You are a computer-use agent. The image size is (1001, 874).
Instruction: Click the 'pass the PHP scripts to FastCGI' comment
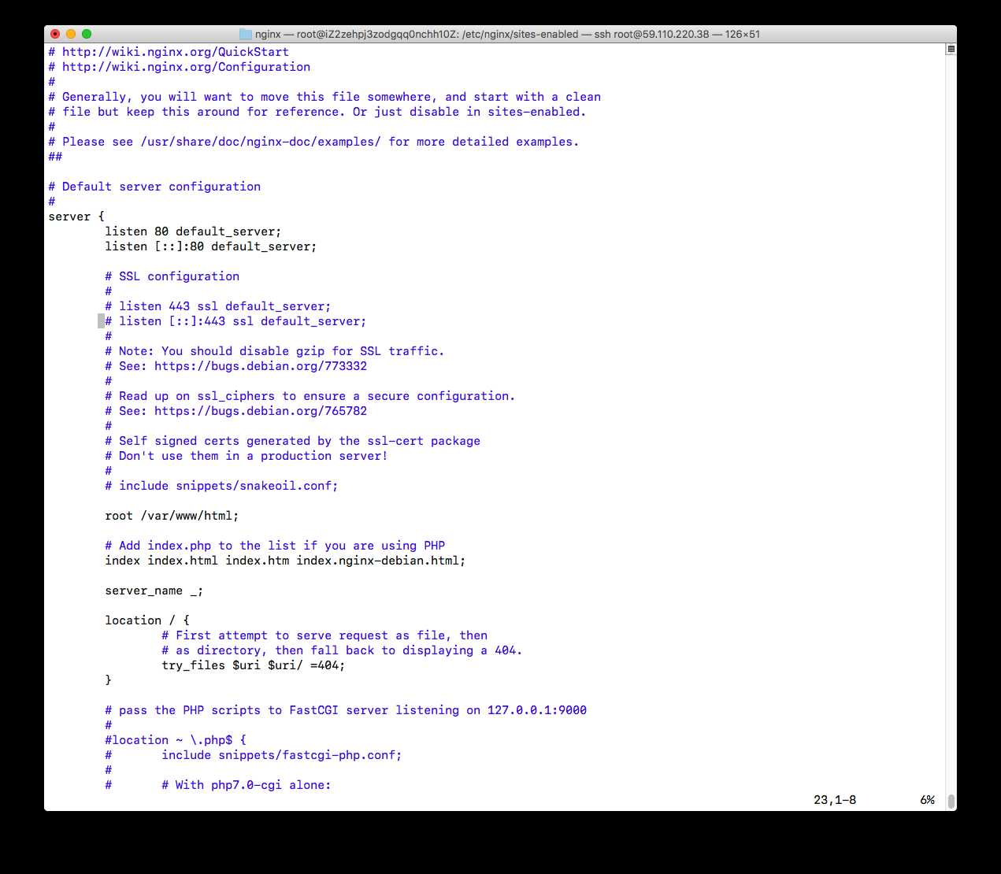pos(346,710)
